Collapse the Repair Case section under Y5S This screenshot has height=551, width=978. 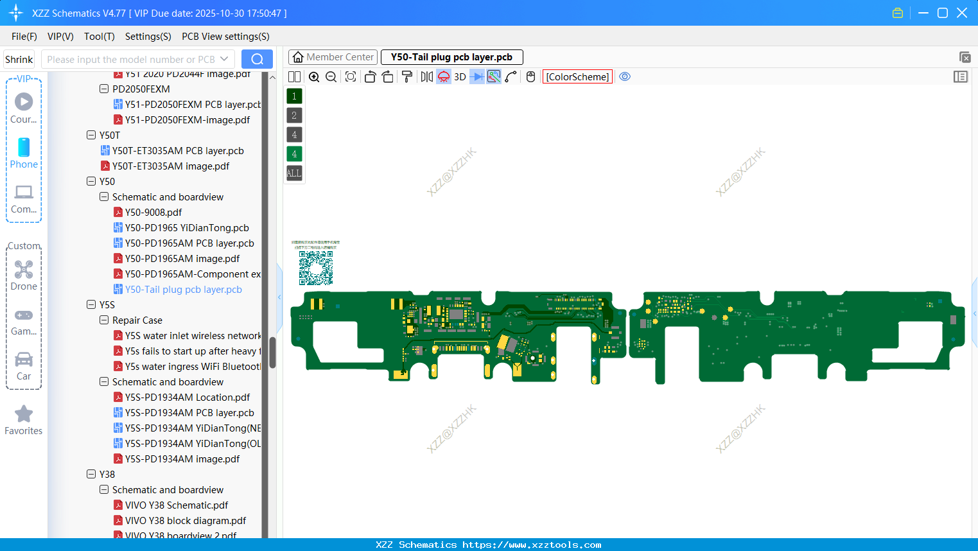(x=103, y=320)
